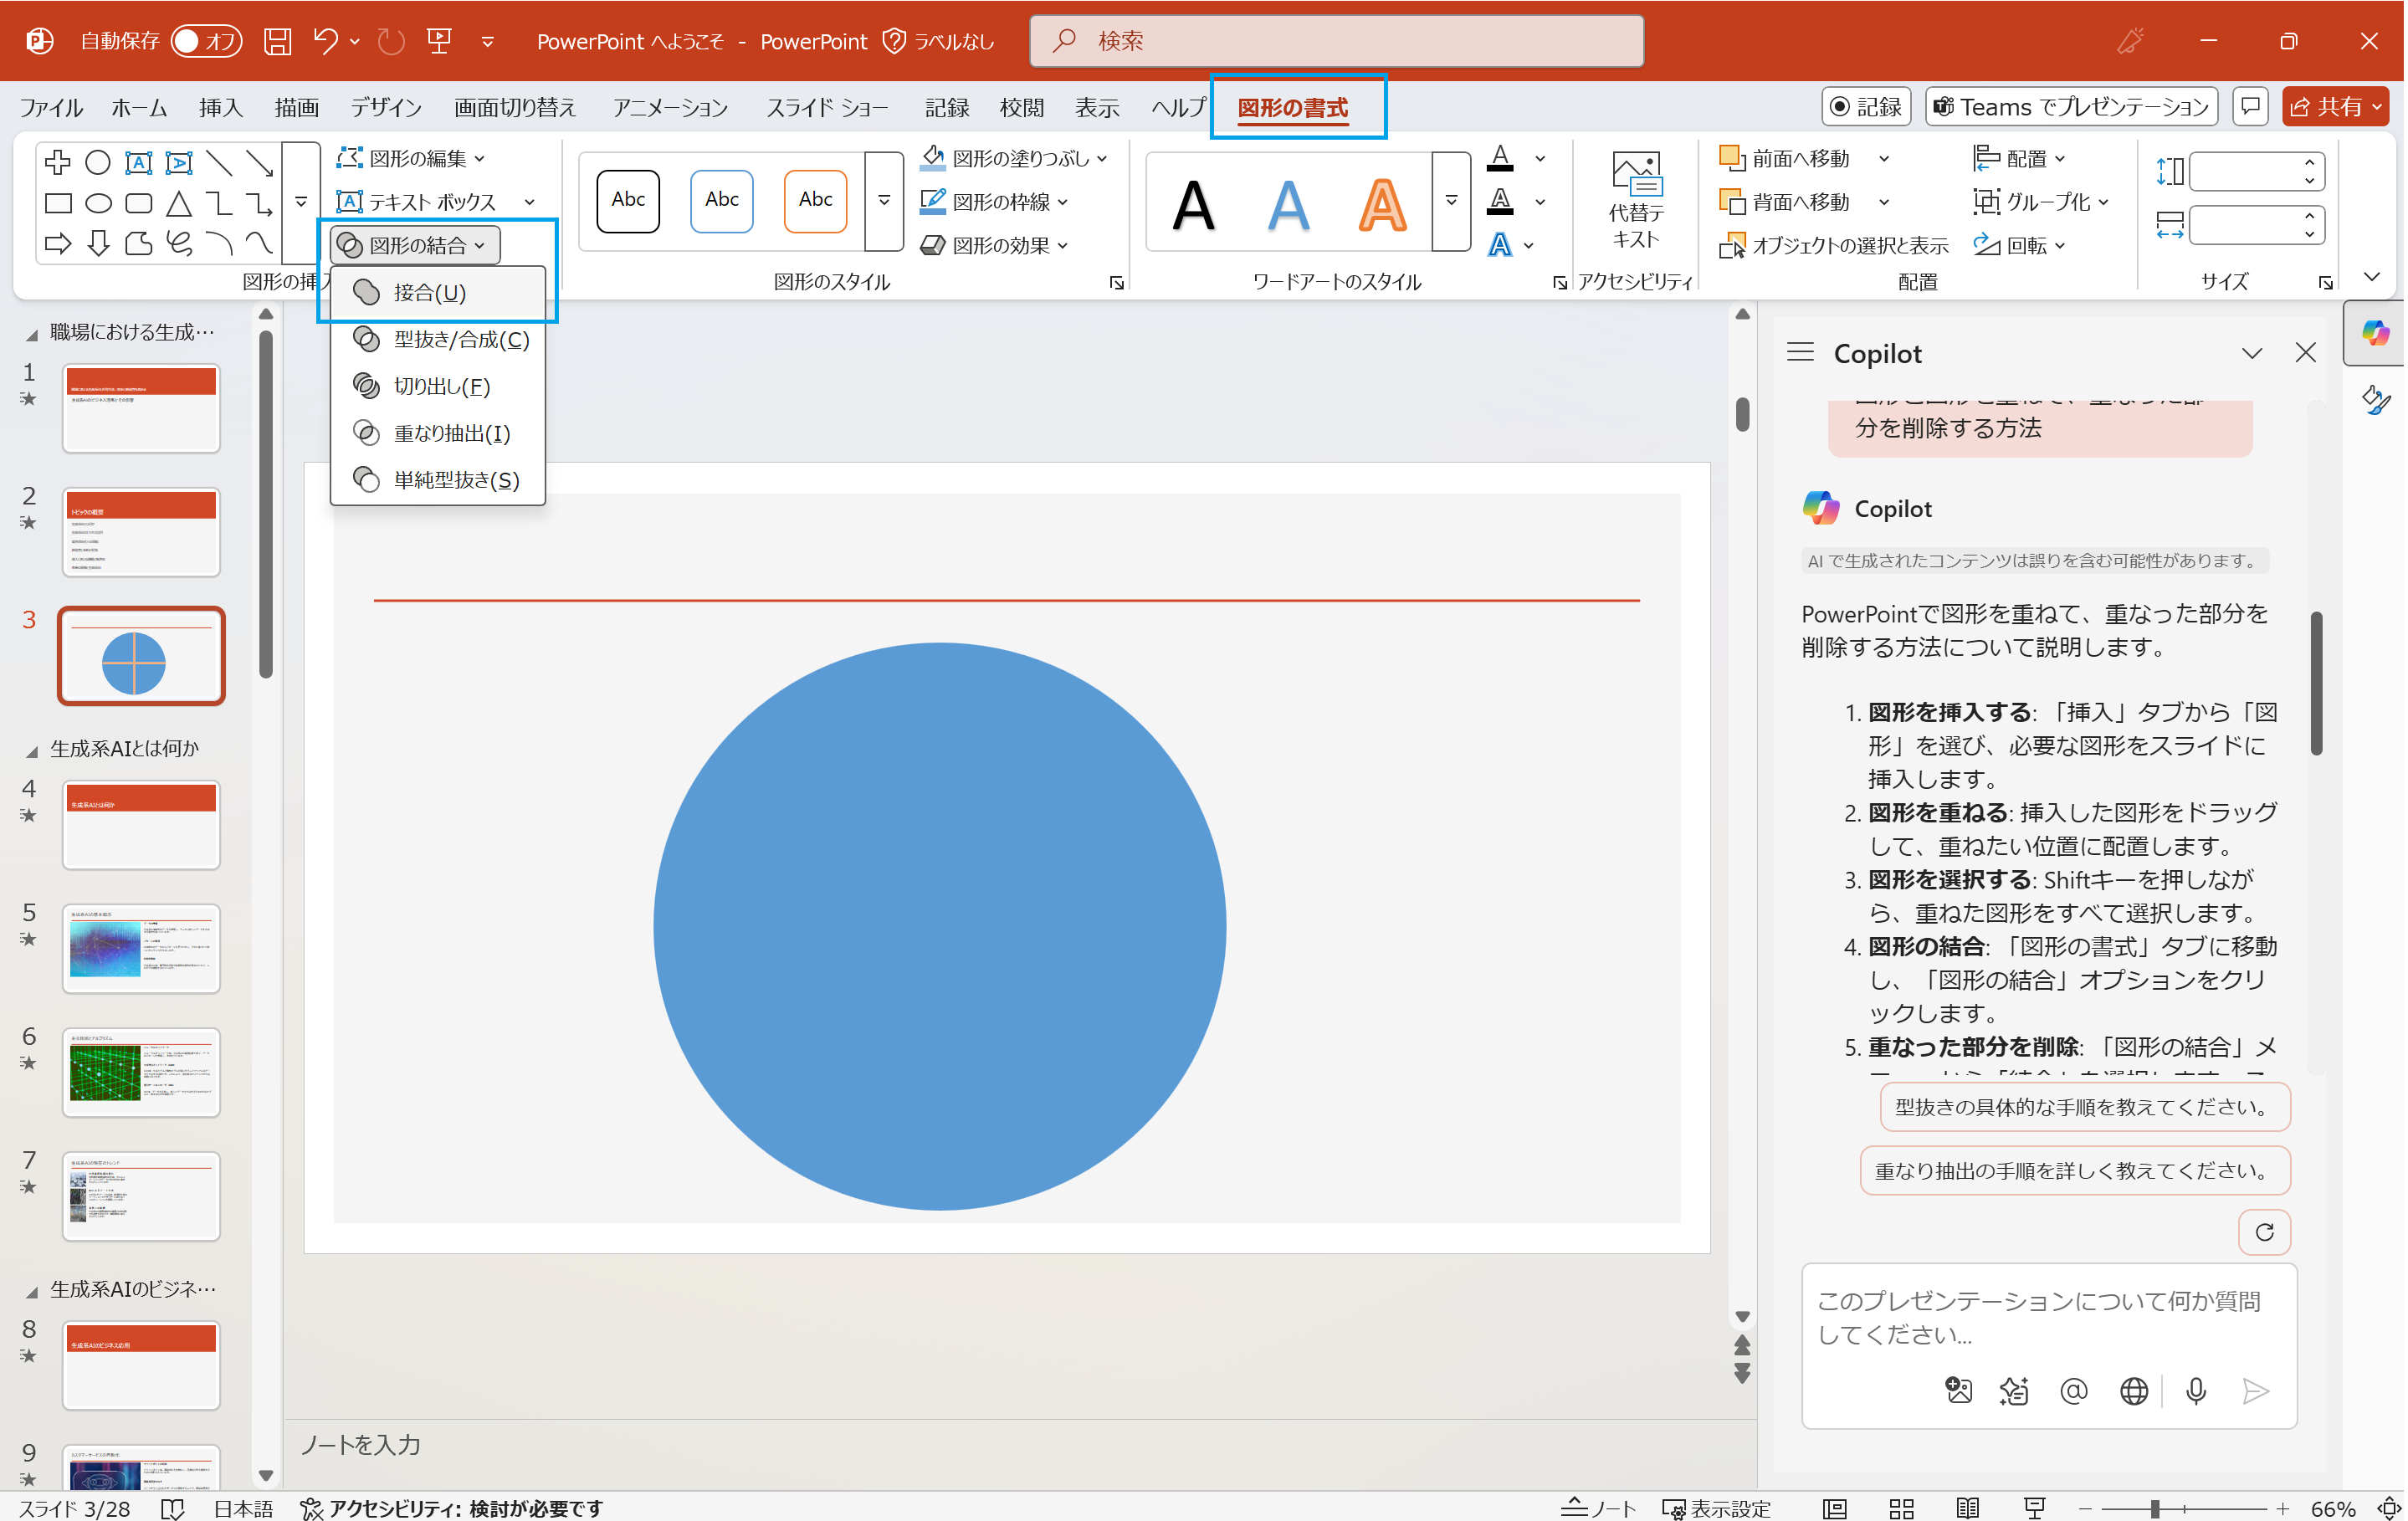Screen dimensions: 2408x1521
Task: Apply the orange outline Abc shape style
Action: [816, 200]
